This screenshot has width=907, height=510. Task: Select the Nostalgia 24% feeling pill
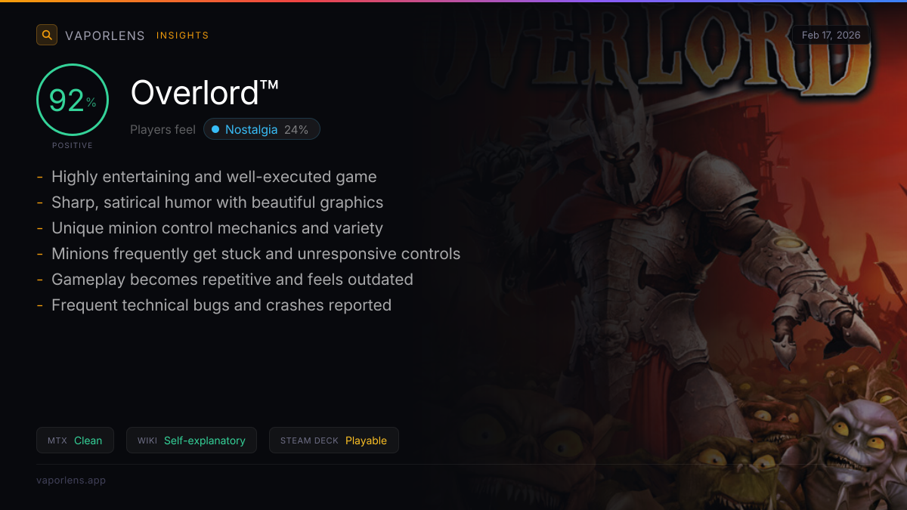point(262,129)
